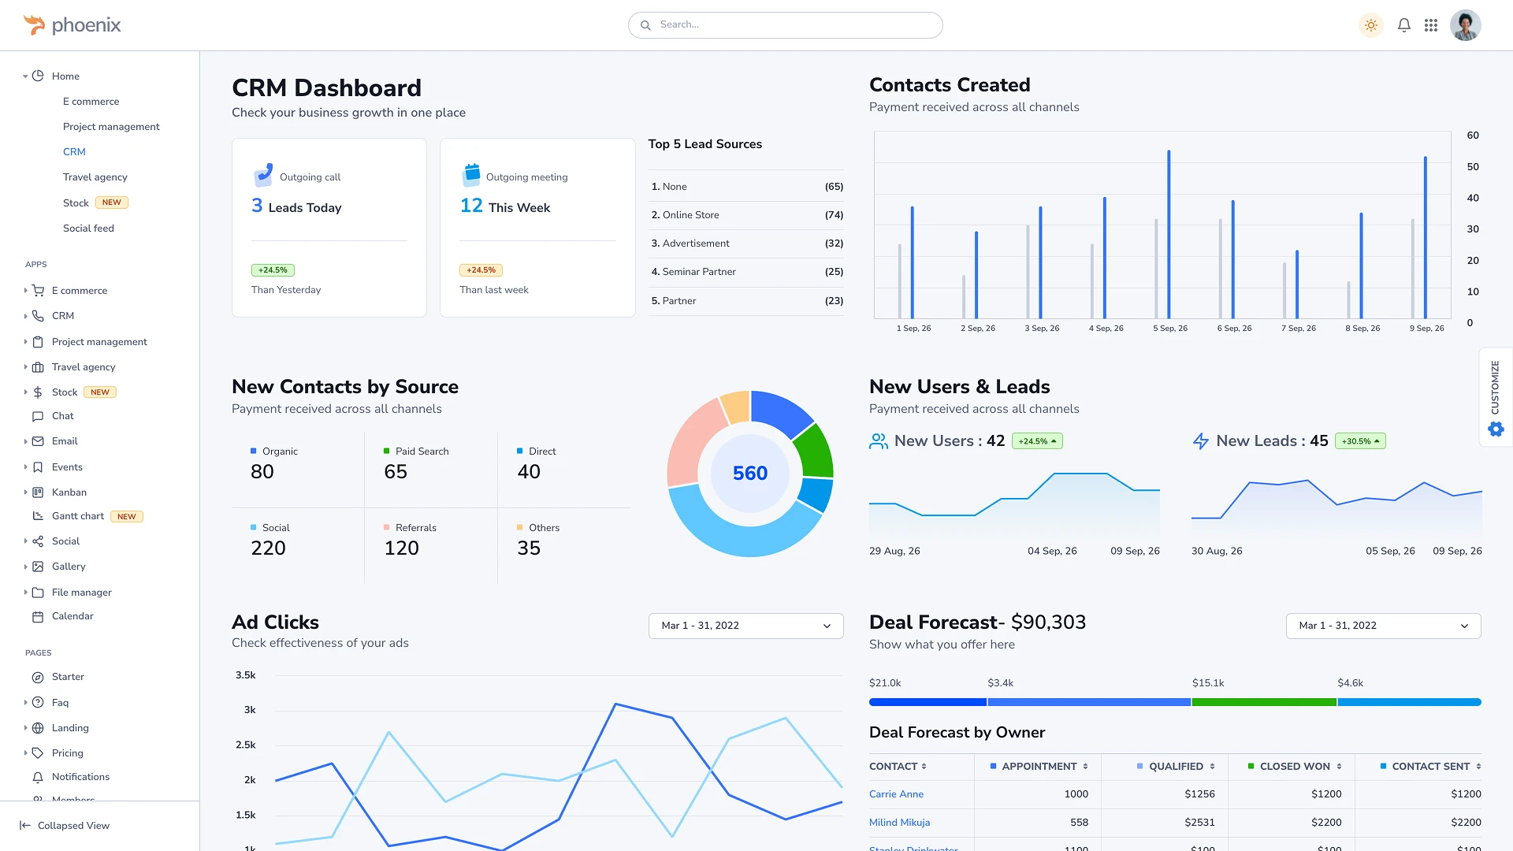This screenshot has height=851, width=1513.
Task: Click the Chat speech bubble icon
Action: point(38,416)
